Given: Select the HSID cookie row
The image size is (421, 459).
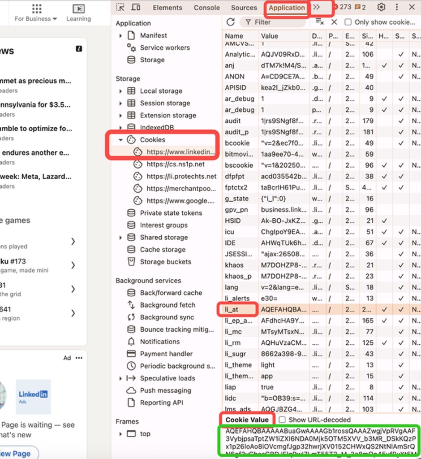Looking at the screenshot, I should pyautogui.click(x=322, y=221).
